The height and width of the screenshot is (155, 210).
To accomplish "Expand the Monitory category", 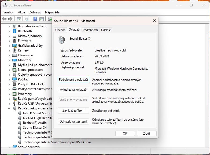I will pos(9,60).
